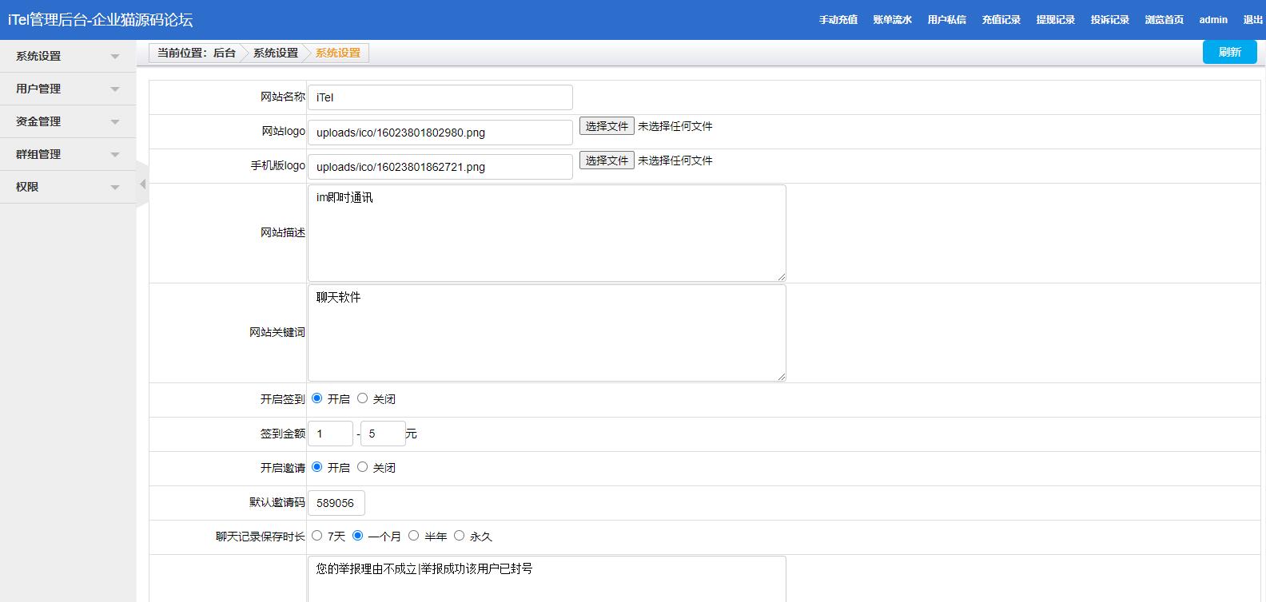Viewport: 1266px width, 602px height.
Task: Choose 7天 chat record retention
Action: (x=317, y=536)
